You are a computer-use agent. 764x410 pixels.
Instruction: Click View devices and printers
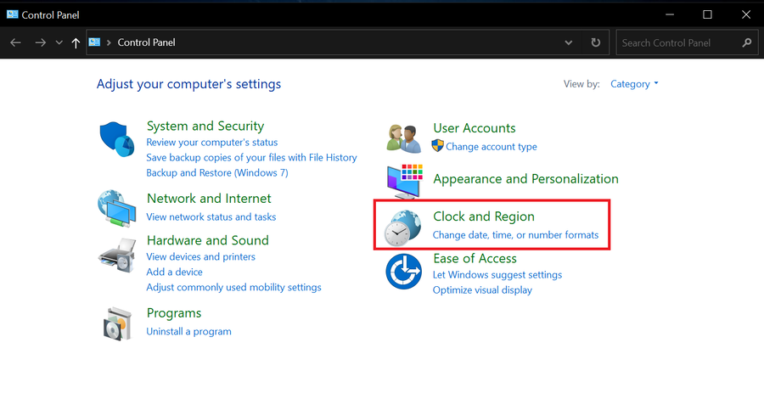(200, 257)
